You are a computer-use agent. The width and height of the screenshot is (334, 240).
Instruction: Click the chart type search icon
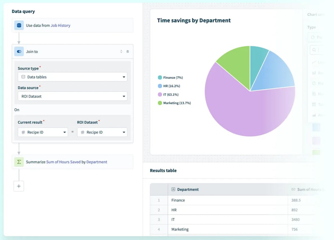pos(314,50)
